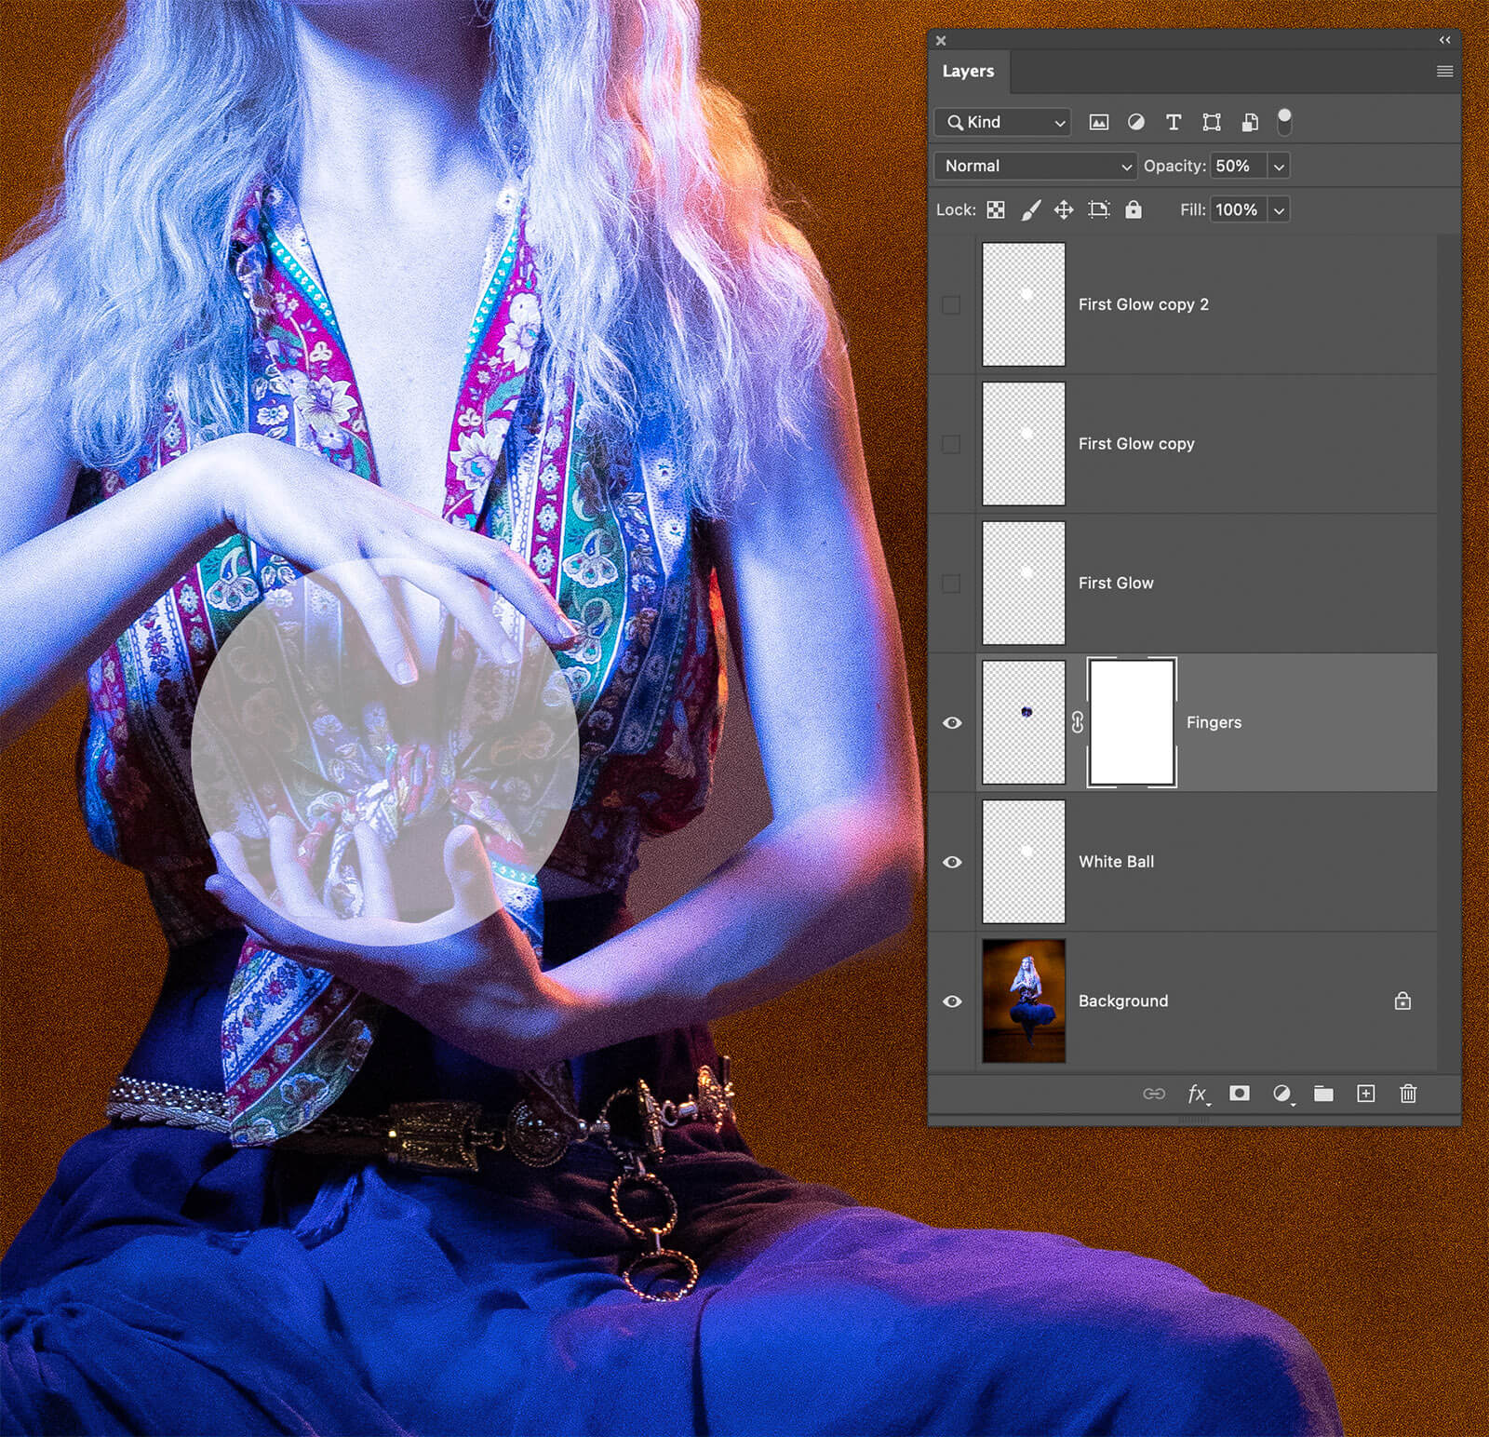
Task: Expand the Opacity slider dropdown arrow
Action: 1279,167
